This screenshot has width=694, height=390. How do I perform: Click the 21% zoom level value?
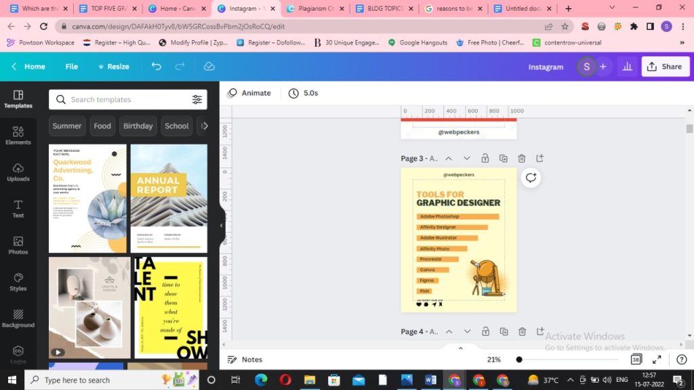494,359
